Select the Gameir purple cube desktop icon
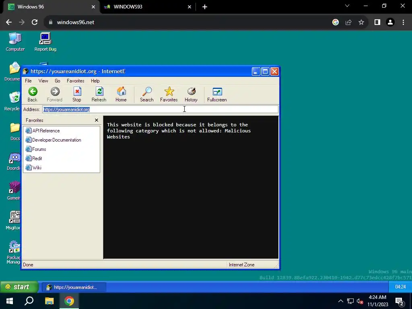The width and height of the screenshot is (412, 309). (14, 191)
